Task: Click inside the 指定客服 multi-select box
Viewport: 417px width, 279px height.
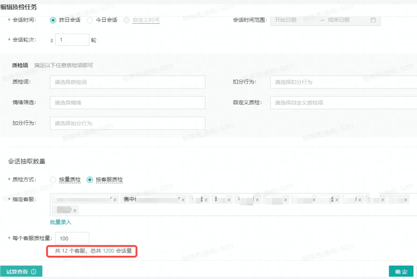Action: pos(233,204)
